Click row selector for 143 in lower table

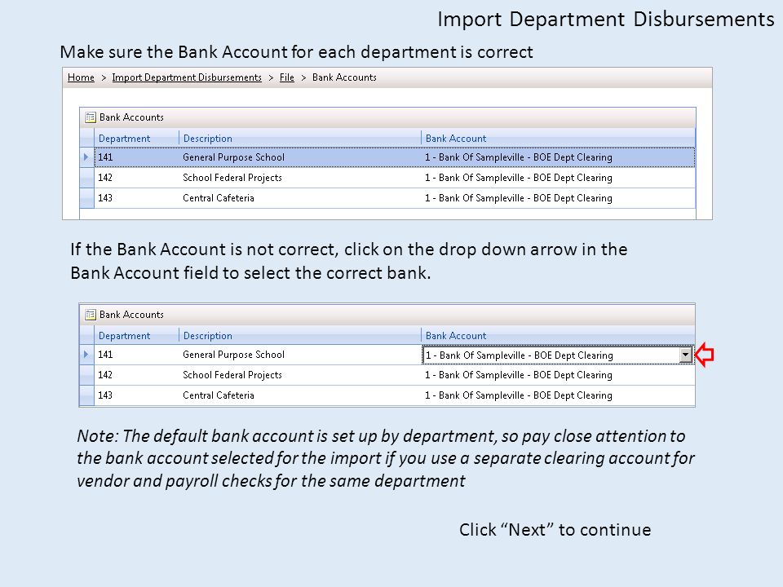[87, 395]
